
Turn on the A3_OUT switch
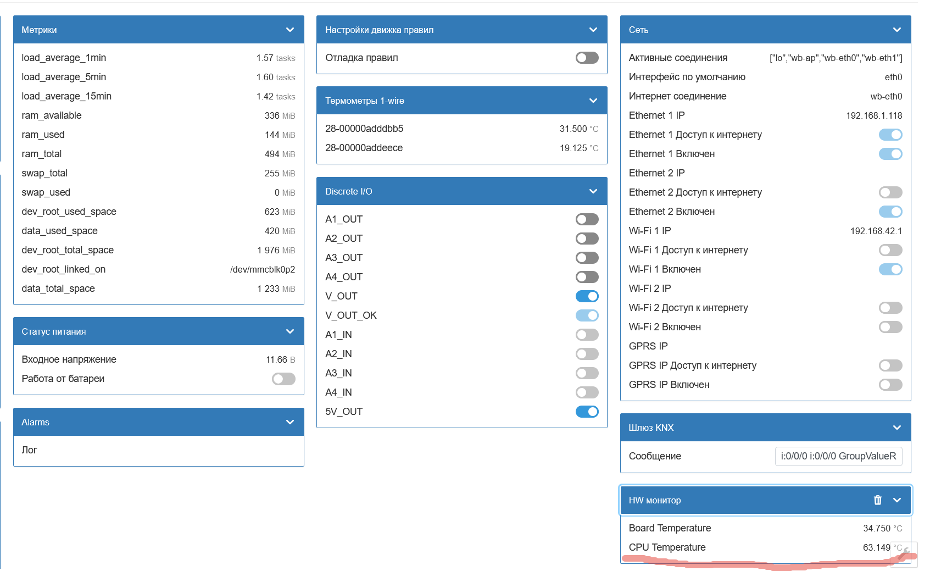coord(587,258)
